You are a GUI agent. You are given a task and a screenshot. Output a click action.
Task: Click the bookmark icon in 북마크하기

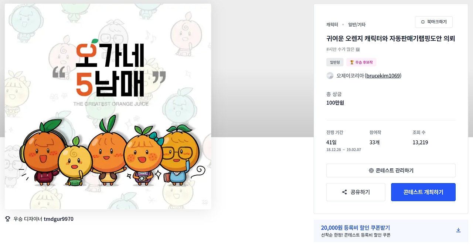coord(423,22)
